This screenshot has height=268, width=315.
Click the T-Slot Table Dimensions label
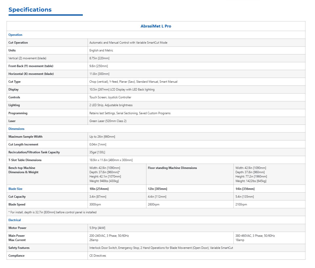click(x=25, y=160)
